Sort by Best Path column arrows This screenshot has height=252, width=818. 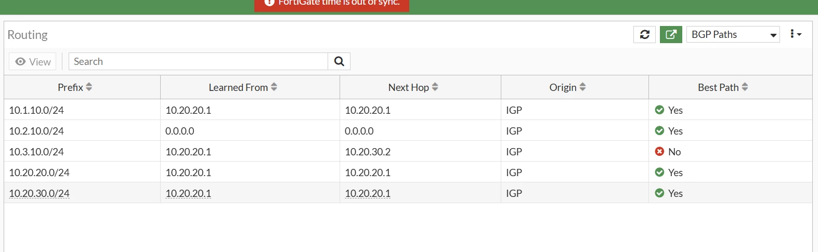745,87
